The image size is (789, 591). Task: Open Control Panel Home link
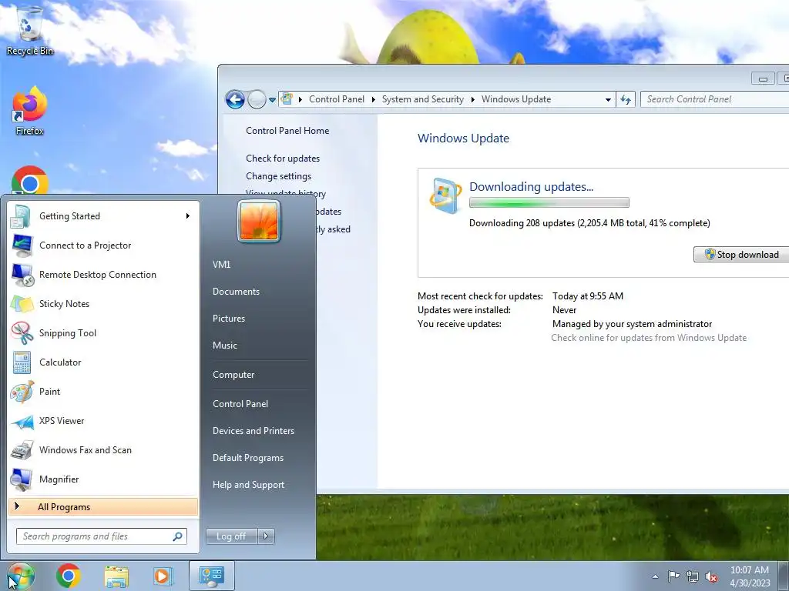pos(287,131)
